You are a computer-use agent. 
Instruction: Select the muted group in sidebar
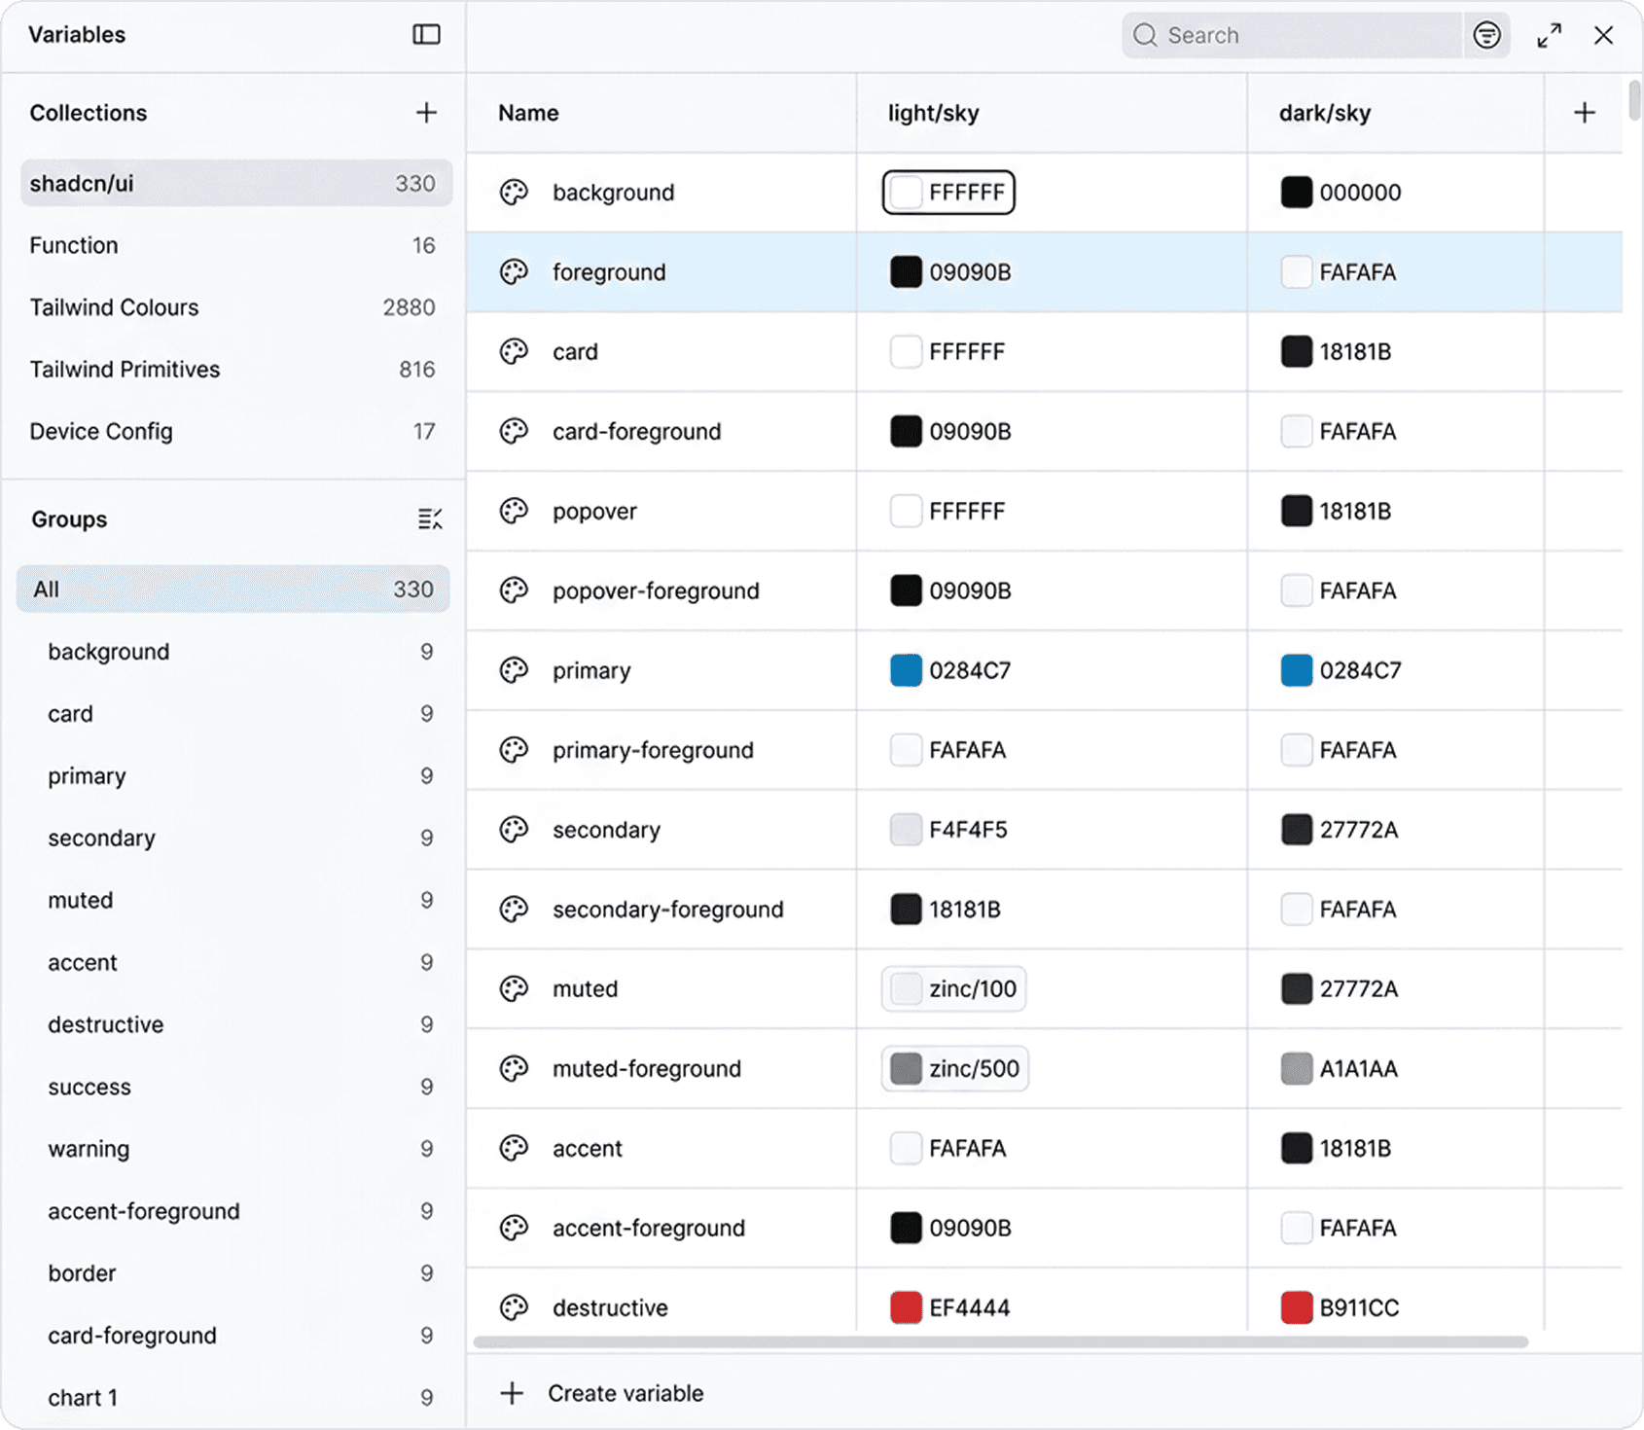point(233,901)
